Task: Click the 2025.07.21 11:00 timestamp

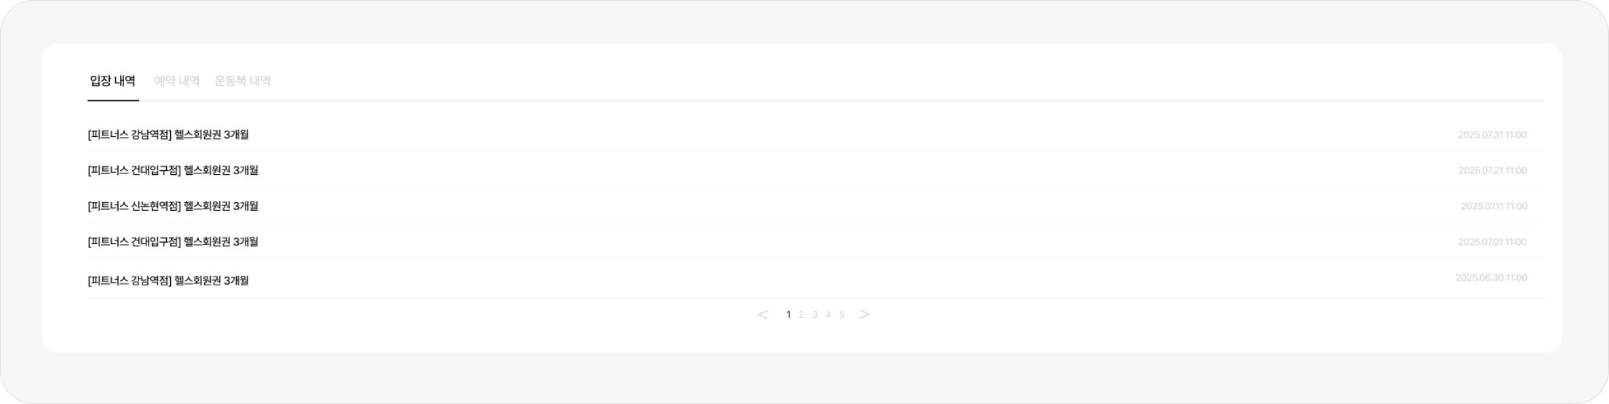Action: (x=1492, y=171)
